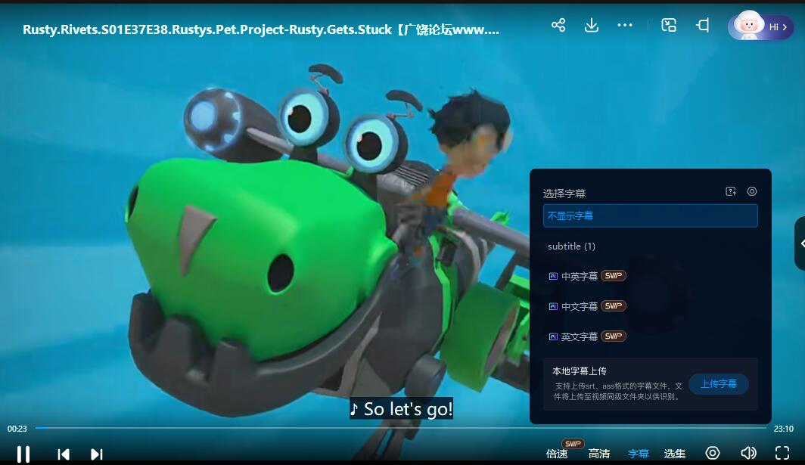
Task: Click the 00:23 current time label
Action: pyautogui.click(x=17, y=429)
